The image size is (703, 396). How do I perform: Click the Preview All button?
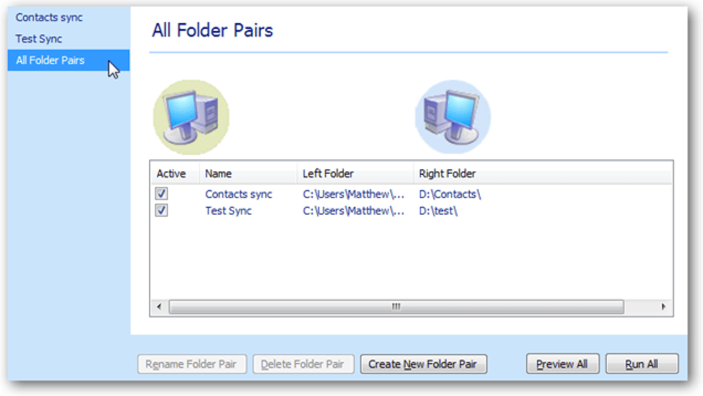pos(562,364)
